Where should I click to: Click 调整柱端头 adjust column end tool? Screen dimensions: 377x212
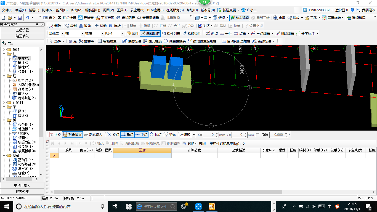click(x=175, y=41)
